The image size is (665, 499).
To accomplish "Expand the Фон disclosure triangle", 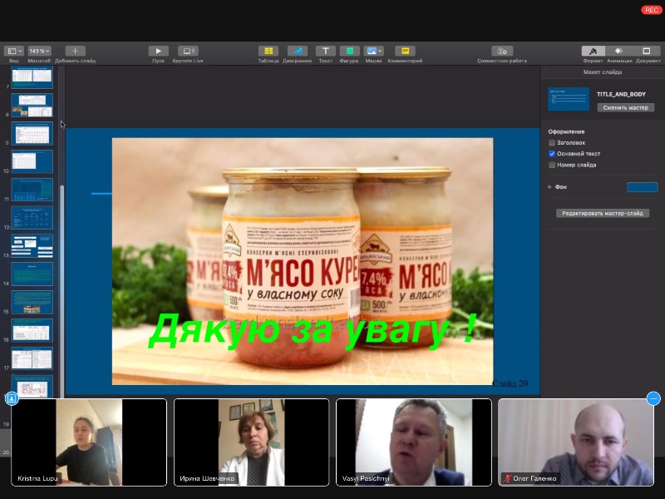I will coord(549,187).
